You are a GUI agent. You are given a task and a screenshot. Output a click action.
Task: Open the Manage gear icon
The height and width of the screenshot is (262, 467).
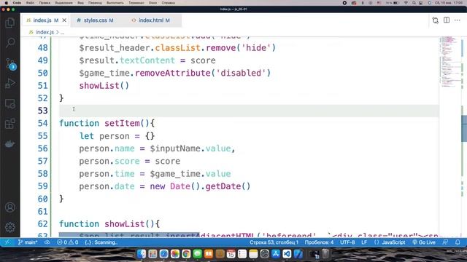coord(9,227)
